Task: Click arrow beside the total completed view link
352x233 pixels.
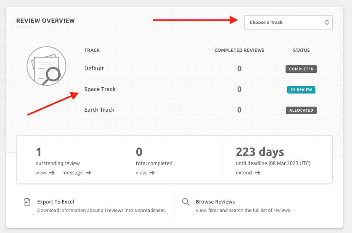Action: [x=152, y=173]
